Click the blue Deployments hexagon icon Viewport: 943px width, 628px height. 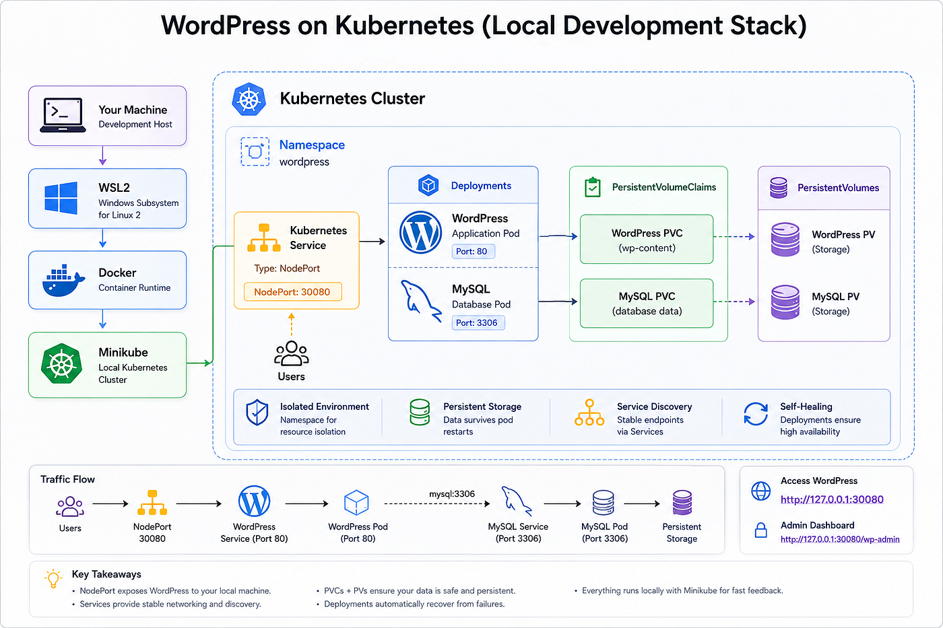pyautogui.click(x=428, y=185)
